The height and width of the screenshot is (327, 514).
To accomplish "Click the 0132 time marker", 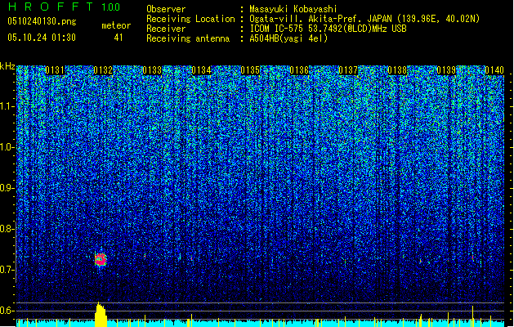I will 103,70.
